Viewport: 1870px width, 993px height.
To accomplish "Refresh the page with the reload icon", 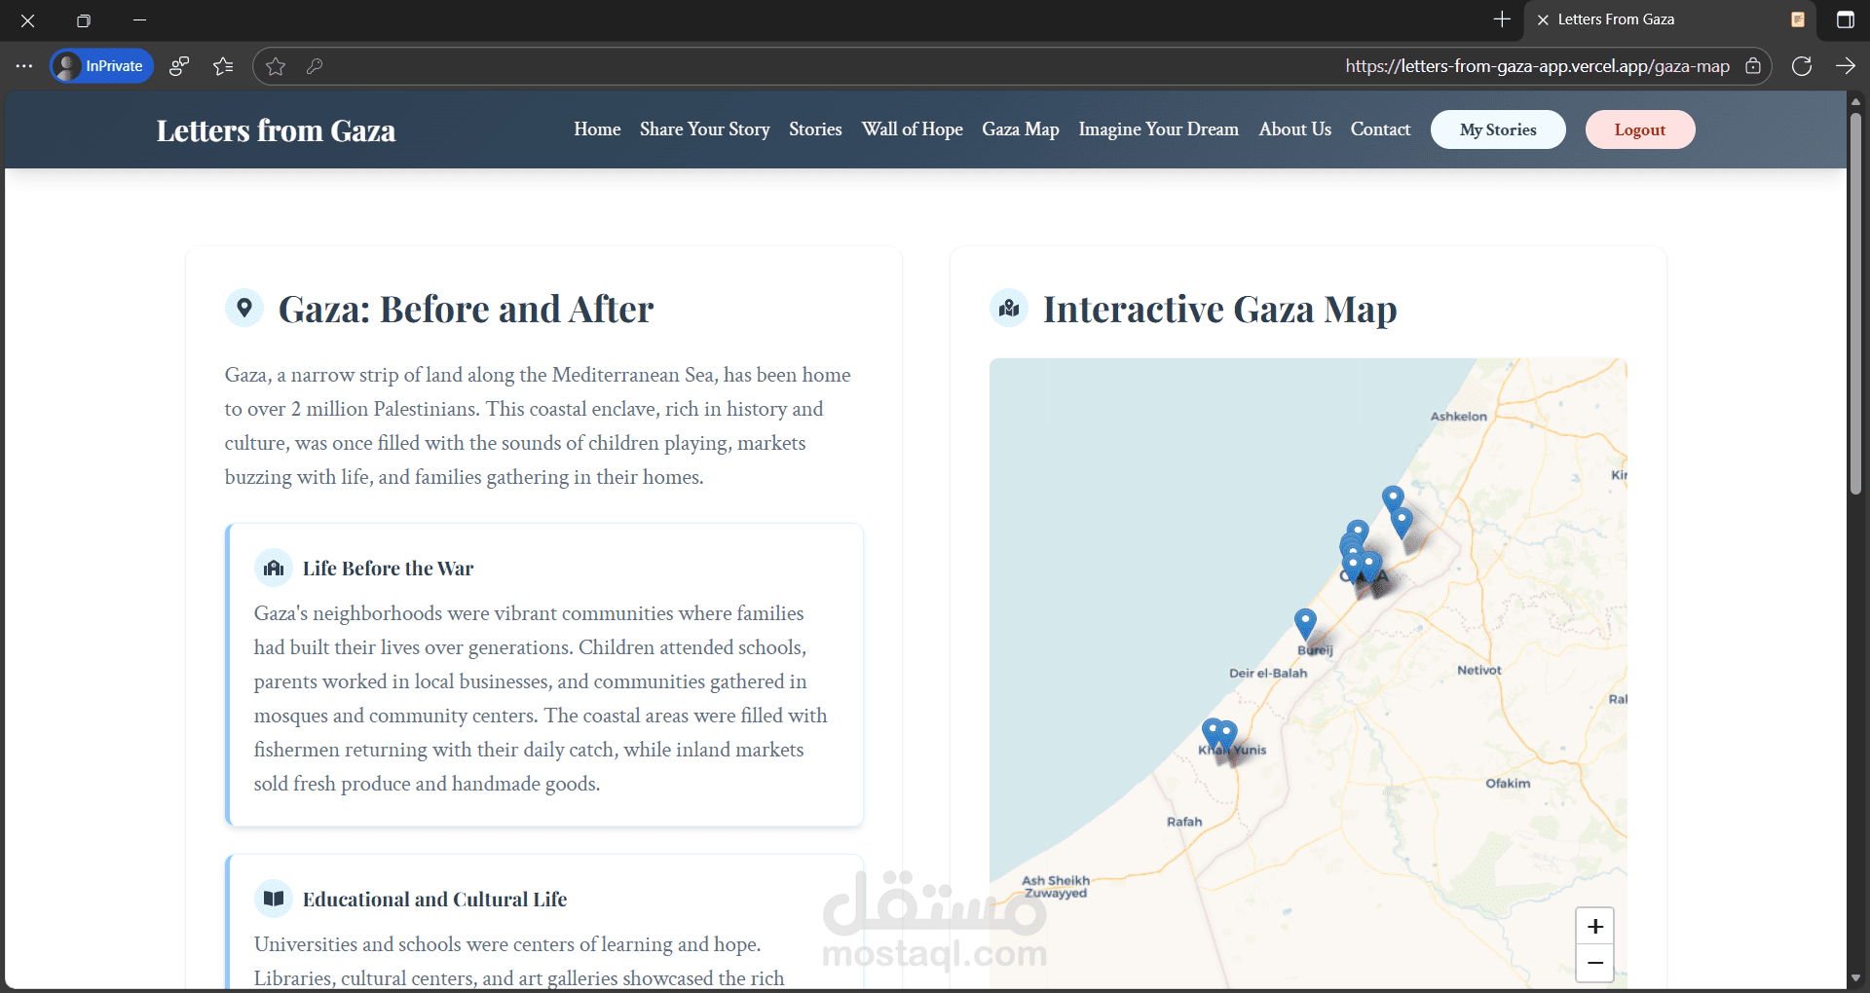I will coord(1802,66).
